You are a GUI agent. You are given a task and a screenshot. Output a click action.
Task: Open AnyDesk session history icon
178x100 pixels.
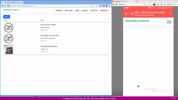pyautogui.click(x=175, y=4)
